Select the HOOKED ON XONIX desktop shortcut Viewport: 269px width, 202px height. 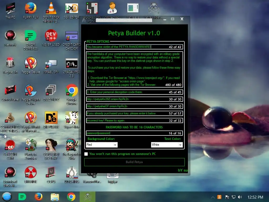[92, 12]
